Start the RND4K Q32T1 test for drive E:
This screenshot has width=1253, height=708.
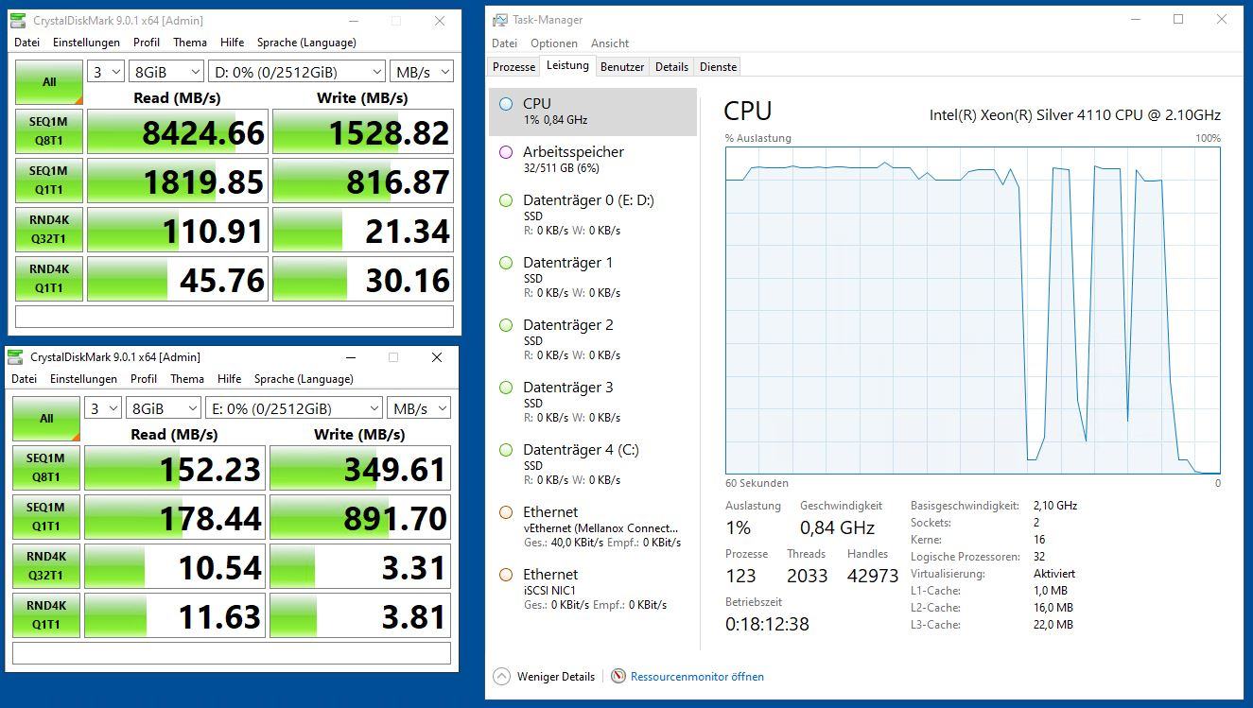[45, 564]
